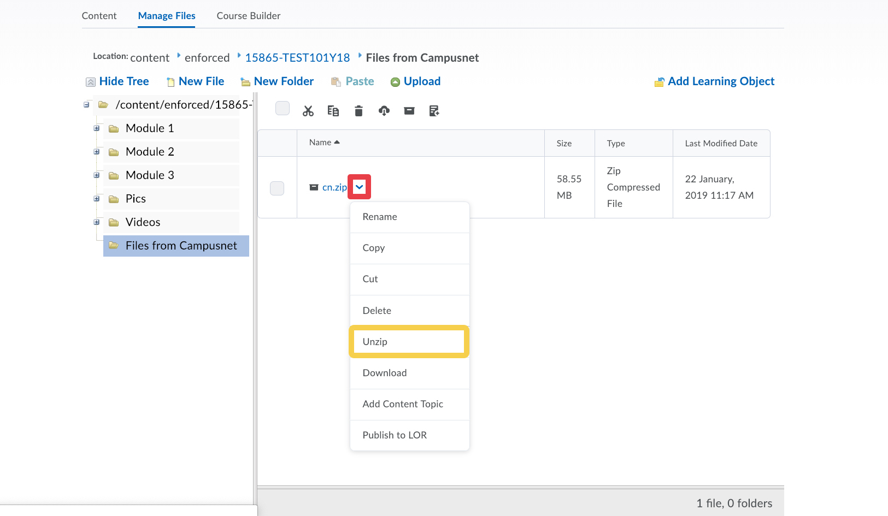Screen dimensions: 888x516
Task: Open the Upload link
Action: click(x=421, y=81)
